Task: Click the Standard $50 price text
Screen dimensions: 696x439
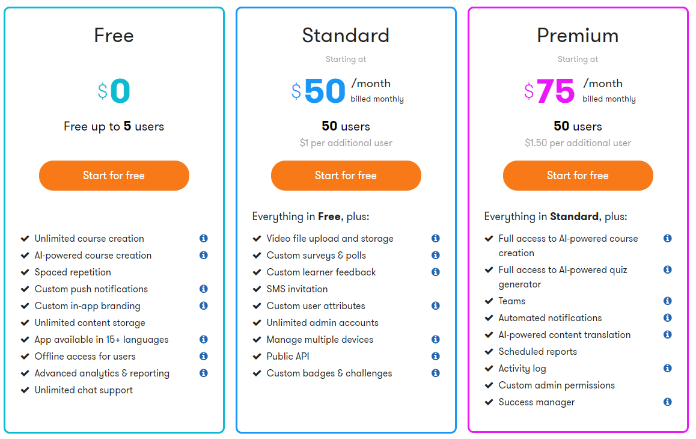Action: click(x=325, y=91)
